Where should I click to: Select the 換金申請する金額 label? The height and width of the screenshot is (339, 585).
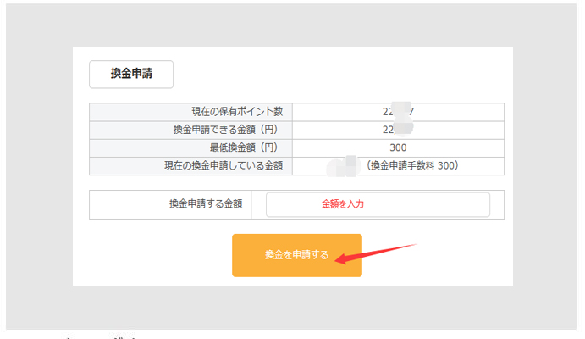click(206, 205)
